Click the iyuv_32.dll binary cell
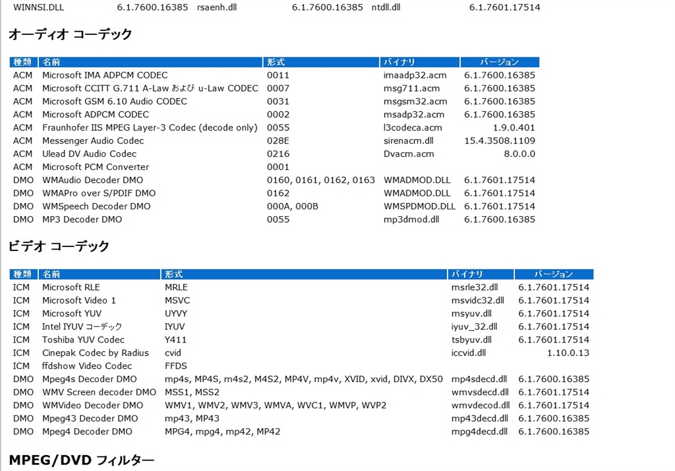 (x=475, y=327)
